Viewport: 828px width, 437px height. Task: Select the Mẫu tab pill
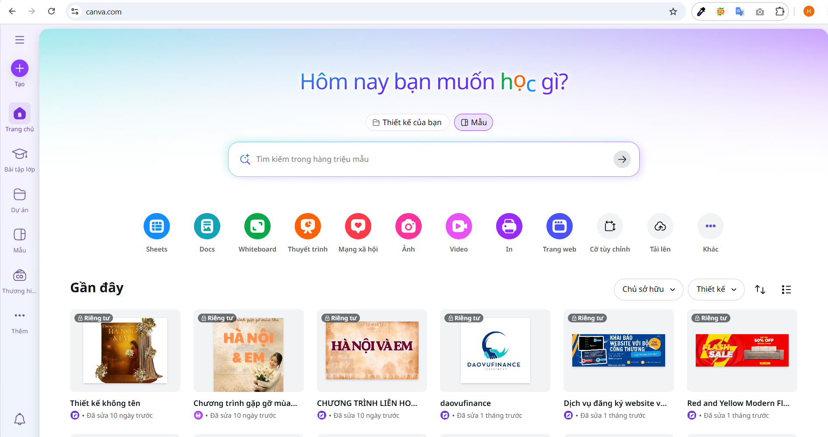(473, 122)
